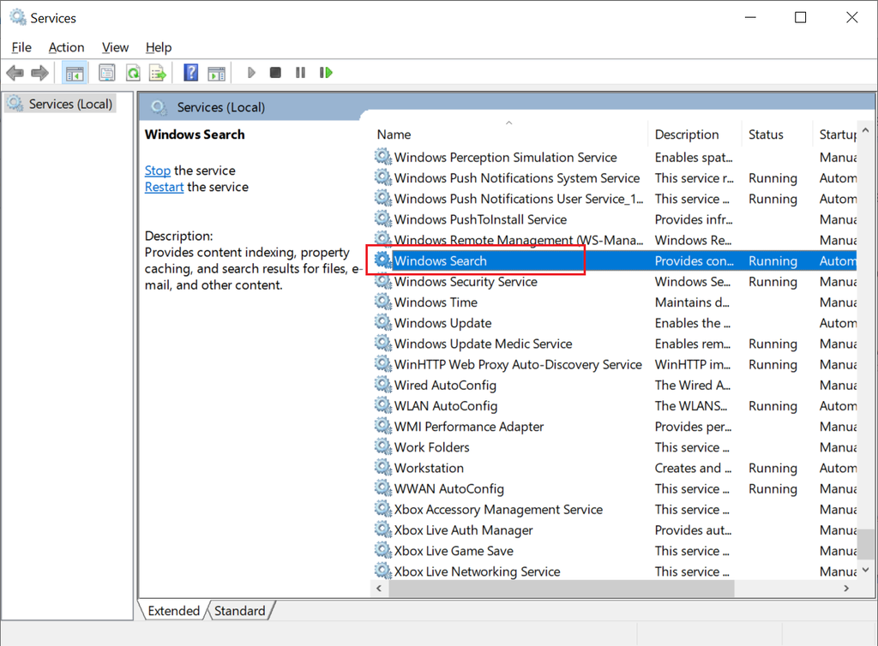Click the horizontal scrollbar right arrow
Image resolution: width=878 pixels, height=646 pixels.
tap(846, 589)
